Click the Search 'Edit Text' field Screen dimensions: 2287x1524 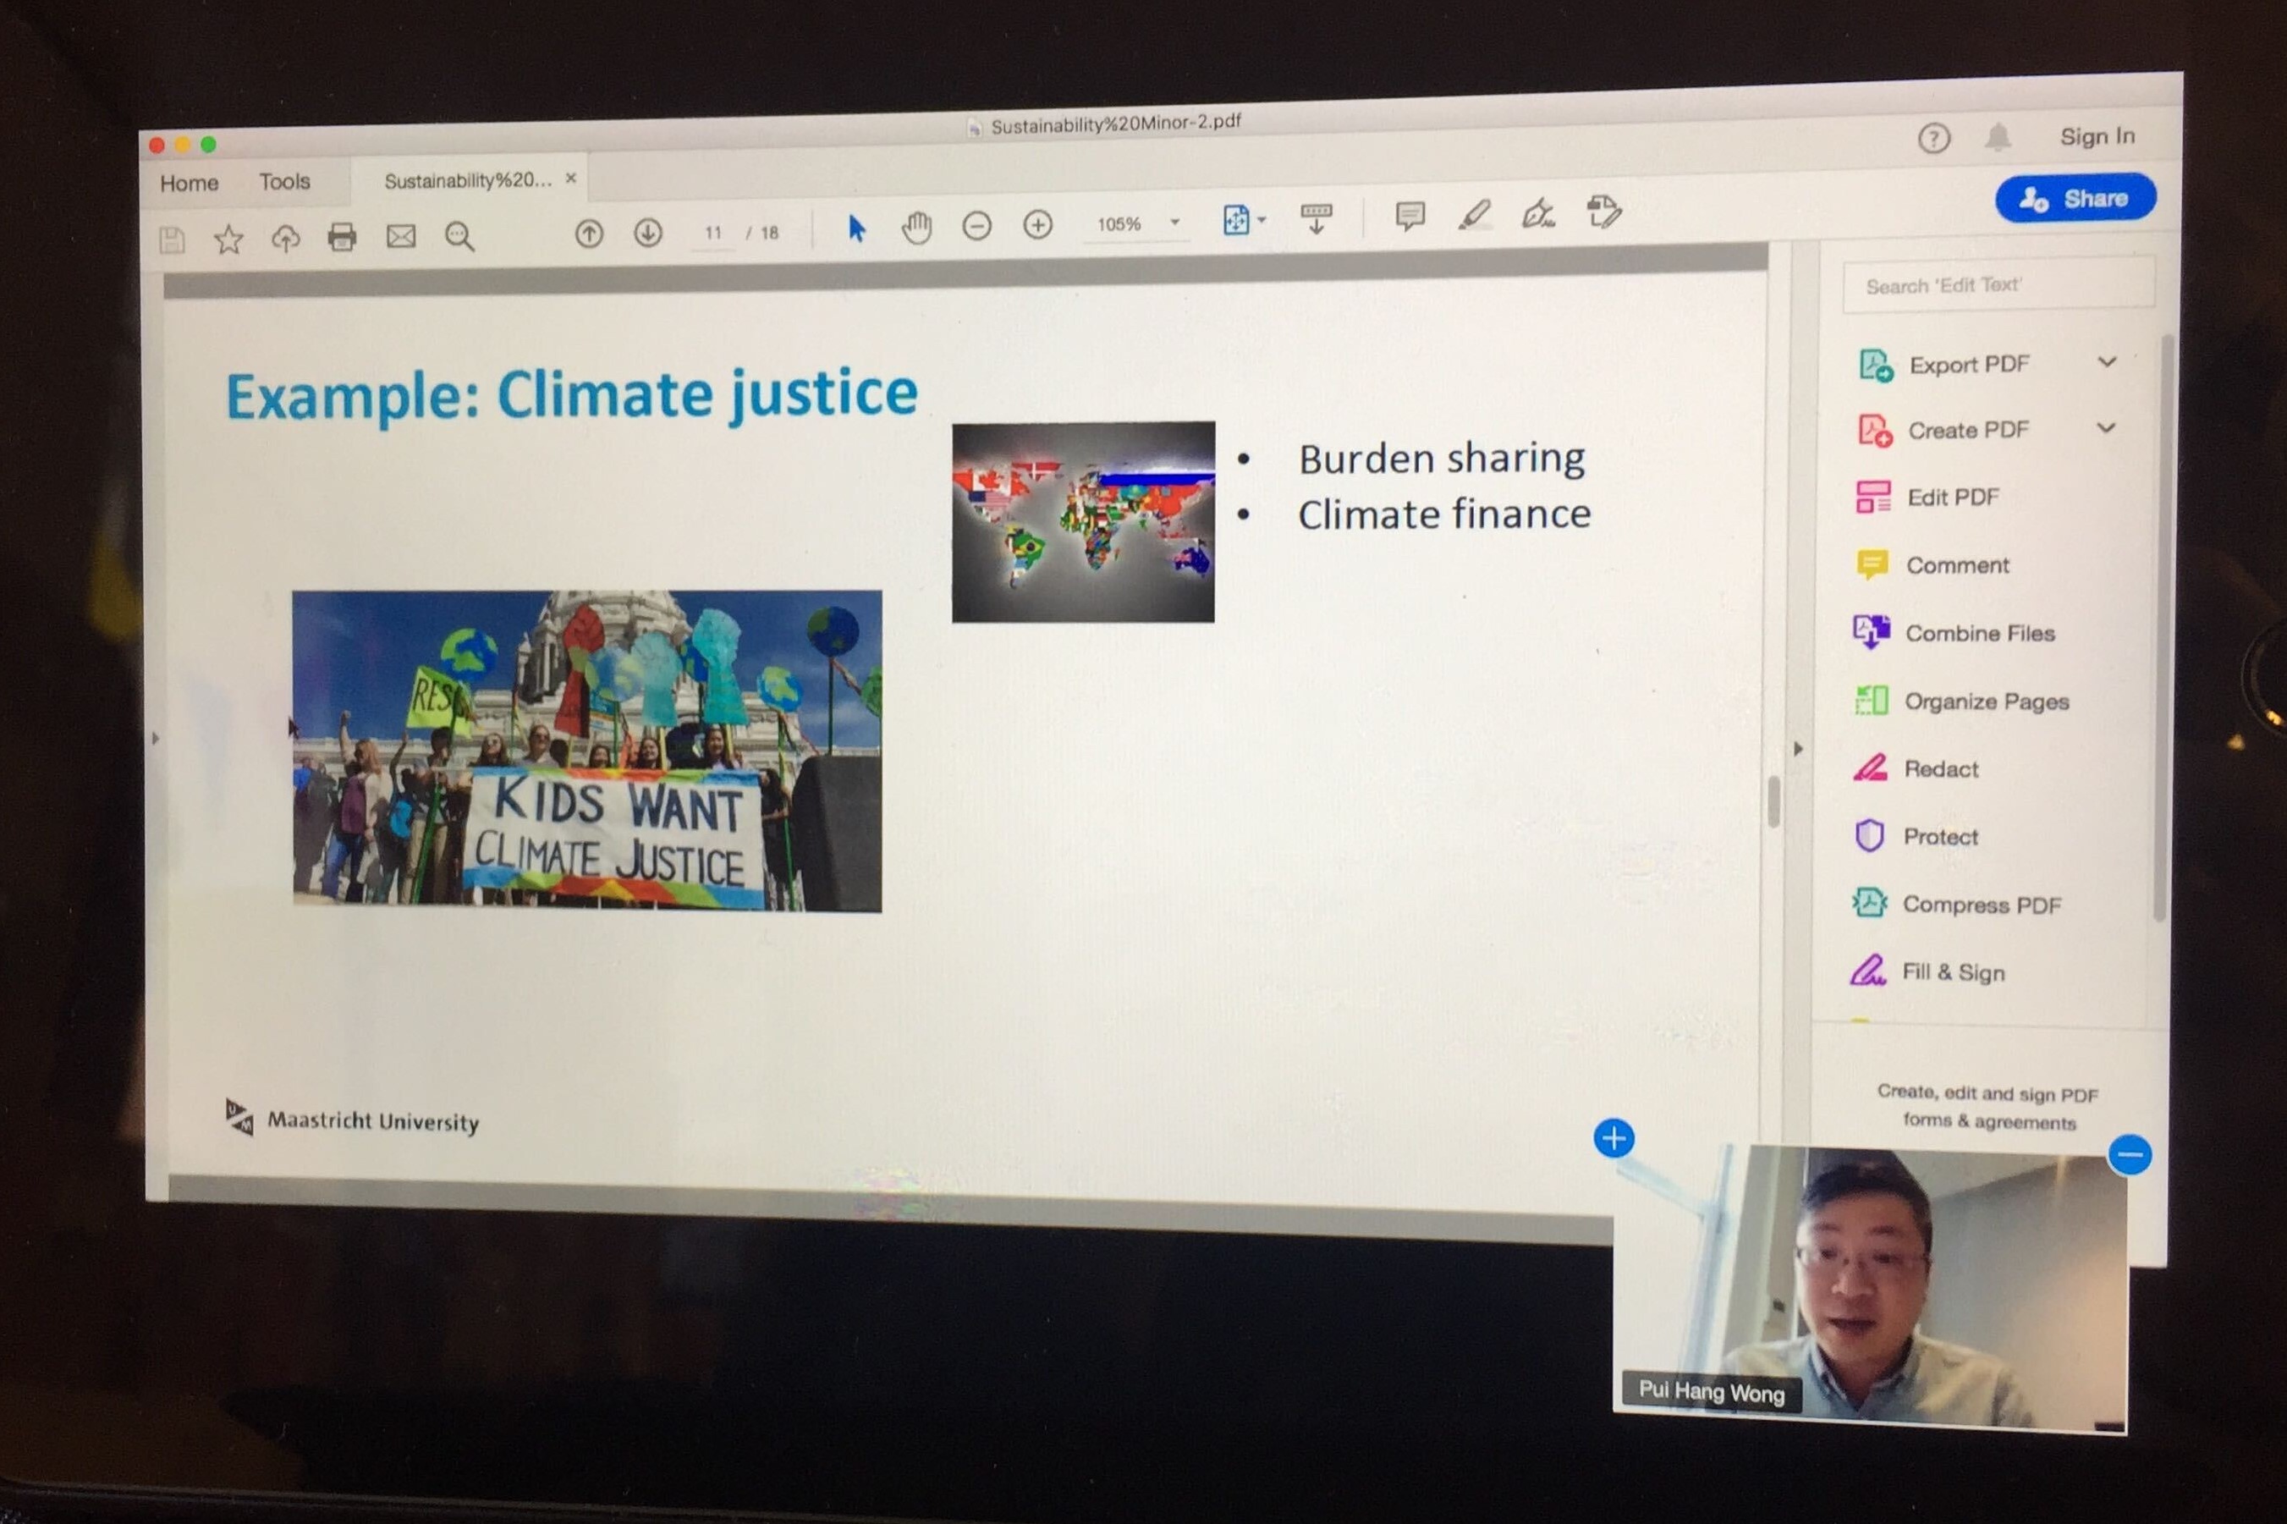[1998, 285]
